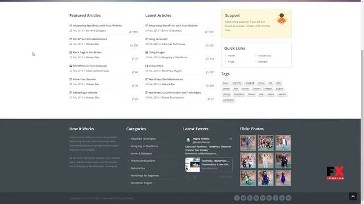Click the like count 144 for Using Images
The image size is (364, 204).
(210, 59)
